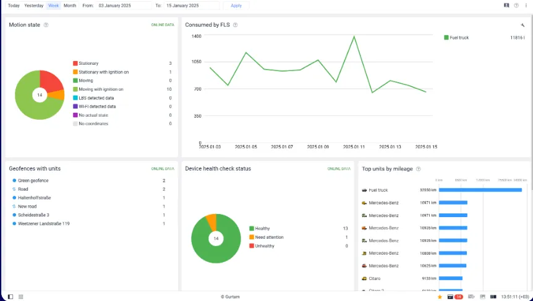Click the split-view layout icon in bottom bar
533x301 pixels.
(493, 297)
